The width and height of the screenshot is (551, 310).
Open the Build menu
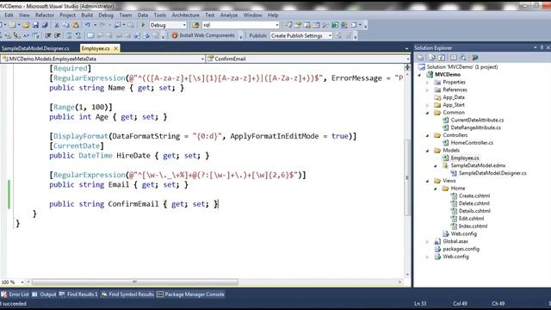click(87, 15)
